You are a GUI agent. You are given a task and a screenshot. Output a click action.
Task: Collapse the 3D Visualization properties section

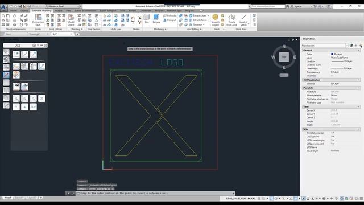(x=359, y=80)
